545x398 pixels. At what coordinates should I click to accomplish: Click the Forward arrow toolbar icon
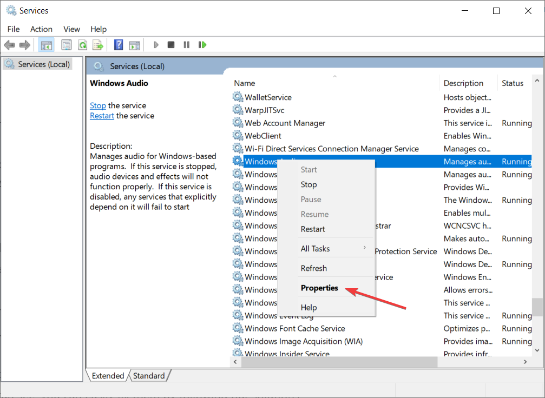click(x=25, y=45)
